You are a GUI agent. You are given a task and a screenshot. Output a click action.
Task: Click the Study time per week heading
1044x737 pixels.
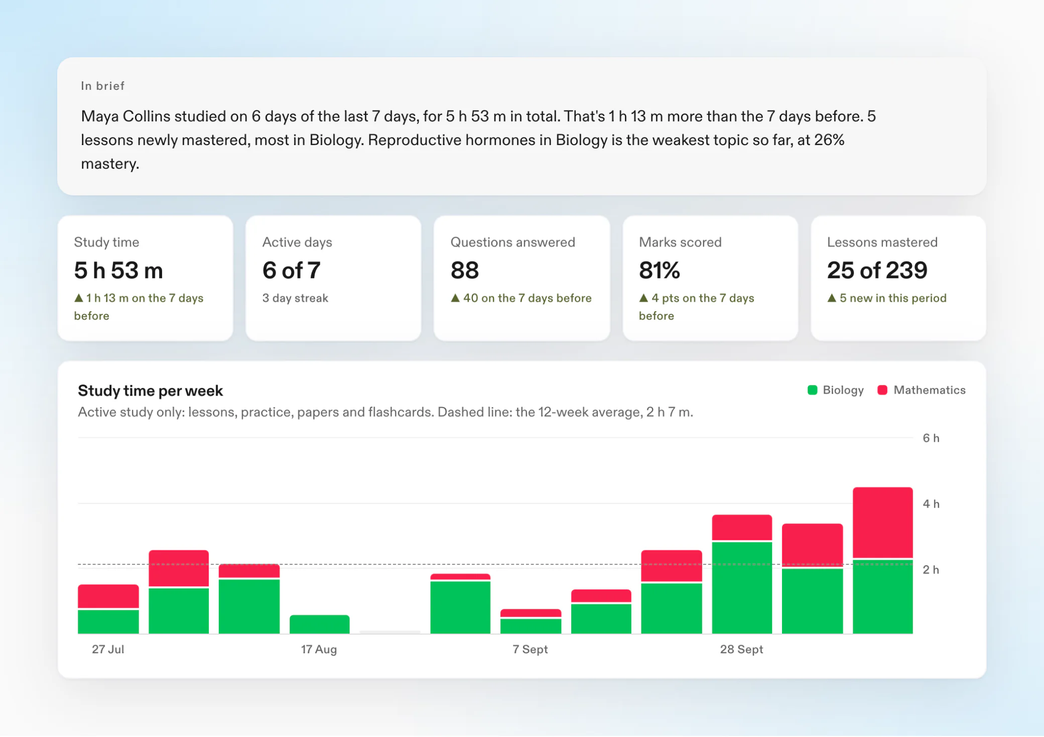[x=150, y=391]
